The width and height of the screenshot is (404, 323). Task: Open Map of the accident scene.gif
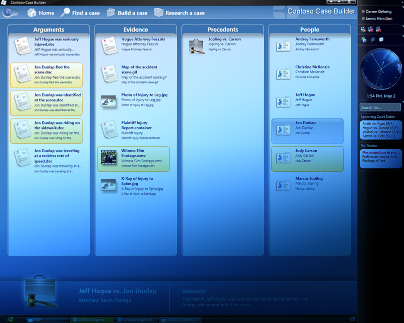coord(134,74)
